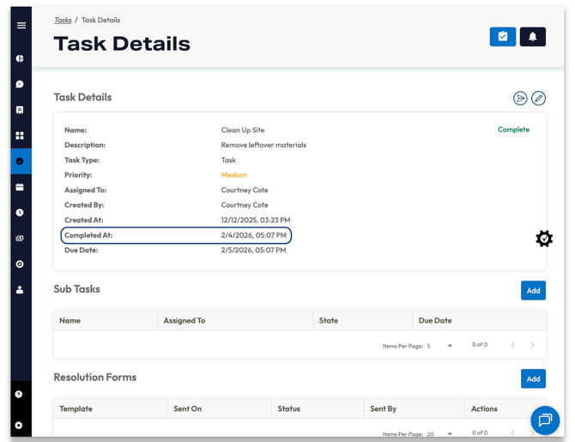The width and height of the screenshot is (575, 442).
Task: Open the hamburger menu in sidebar
Action: point(21,26)
